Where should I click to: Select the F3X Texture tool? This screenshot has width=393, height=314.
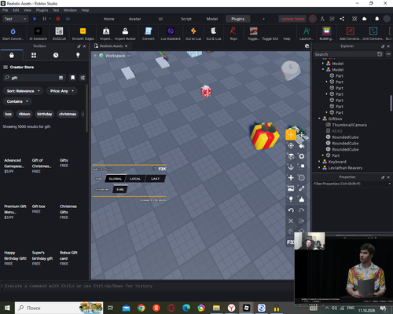291,188
